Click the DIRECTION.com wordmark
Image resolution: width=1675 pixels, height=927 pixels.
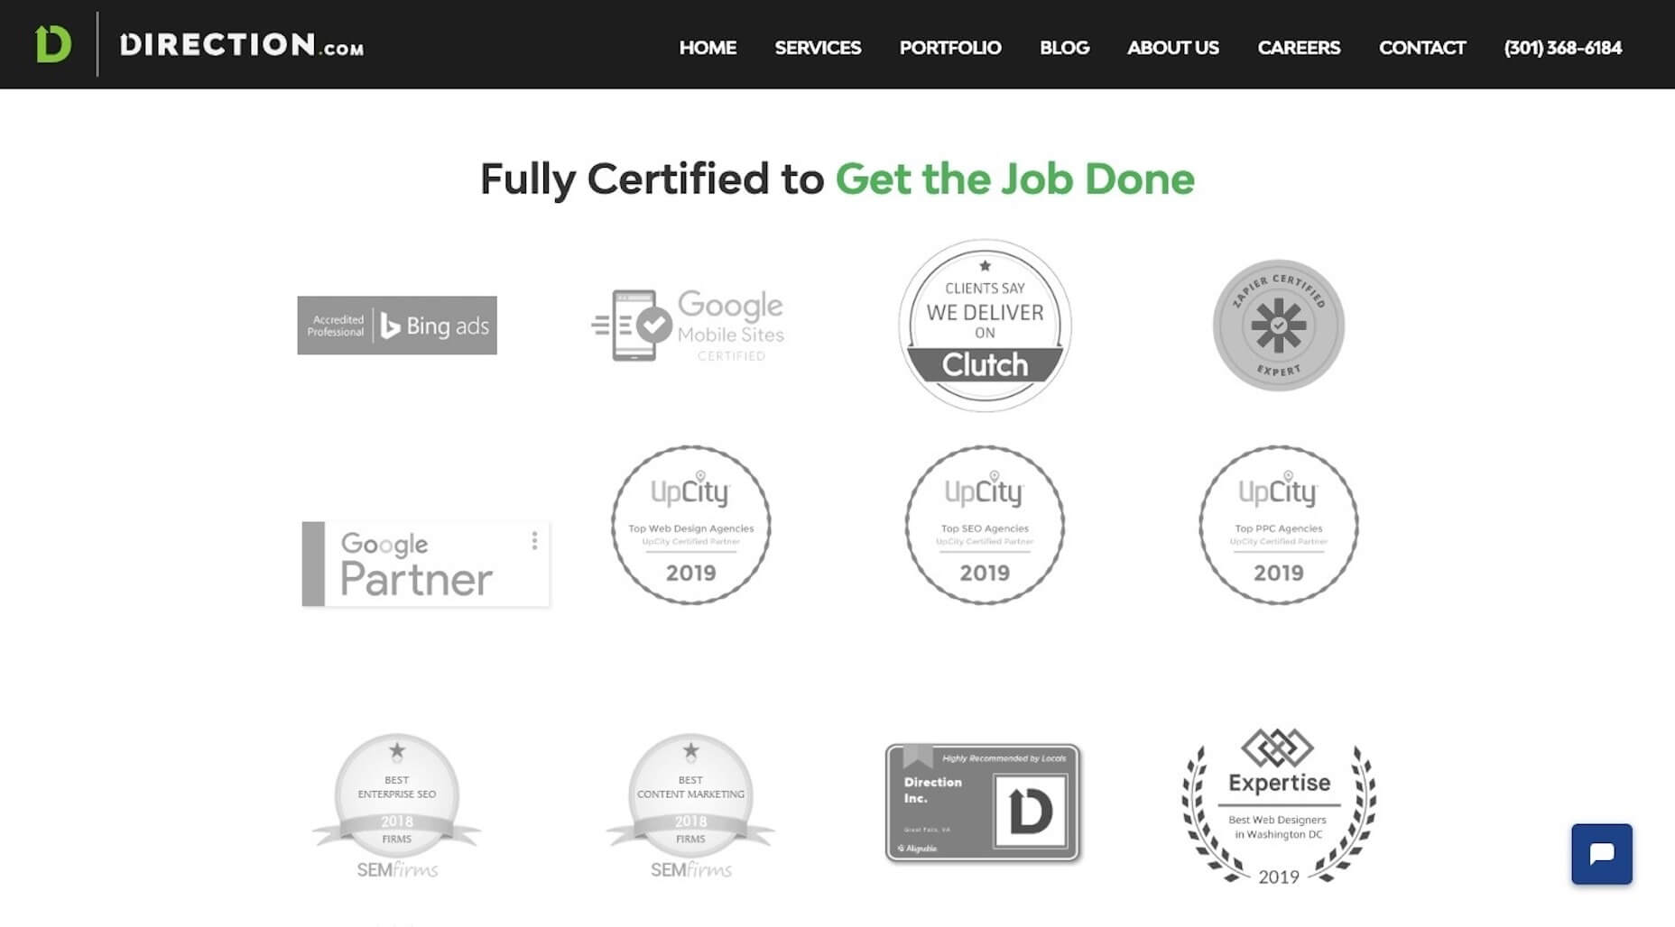coord(242,45)
